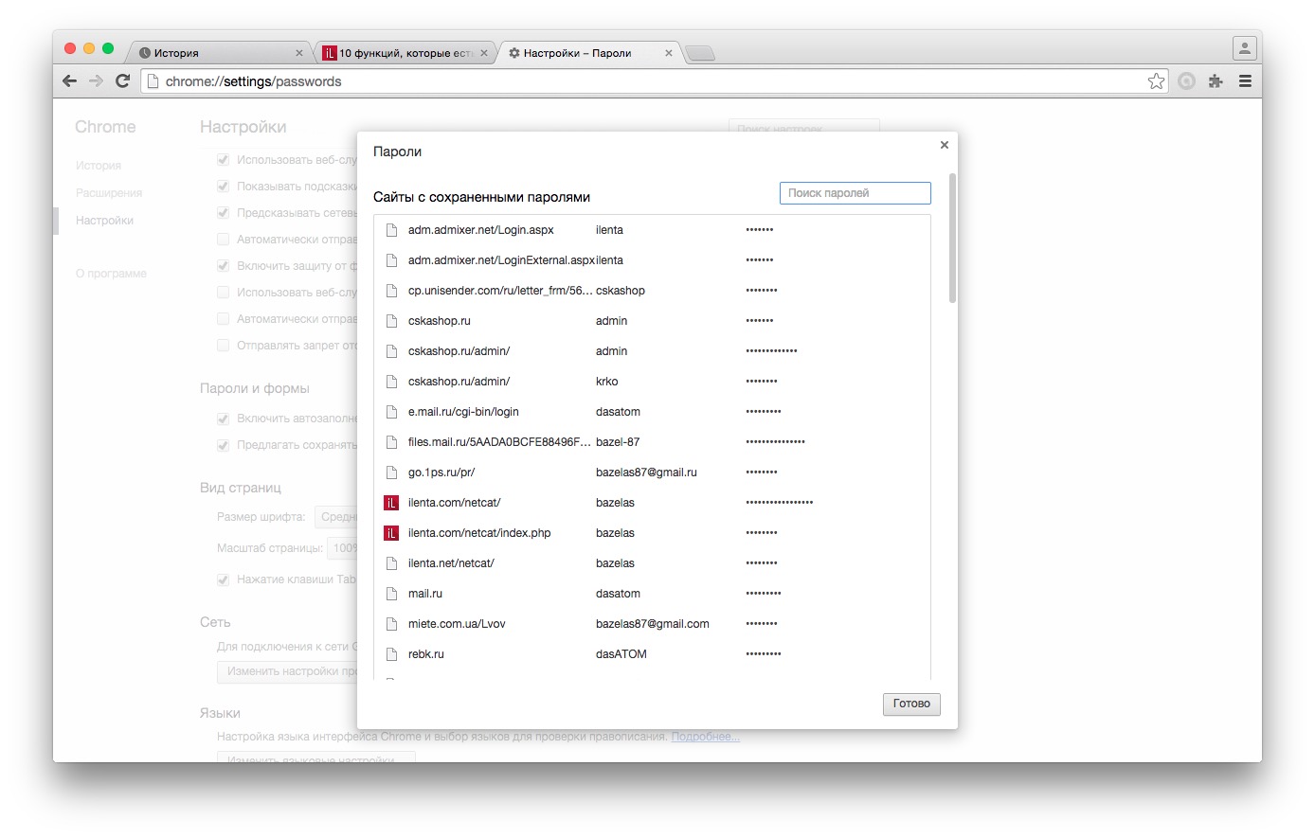Click the page icon for ilenta.net/netcat/ row

click(x=391, y=563)
